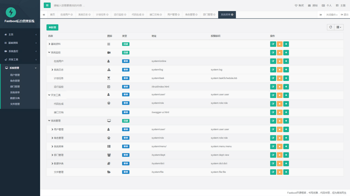Click the edit icon for 文件管理 row
Screen dimensions: 350x196
click(273, 172)
